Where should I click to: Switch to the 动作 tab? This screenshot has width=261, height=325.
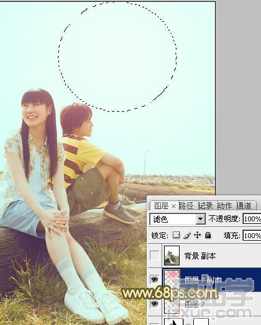224,206
